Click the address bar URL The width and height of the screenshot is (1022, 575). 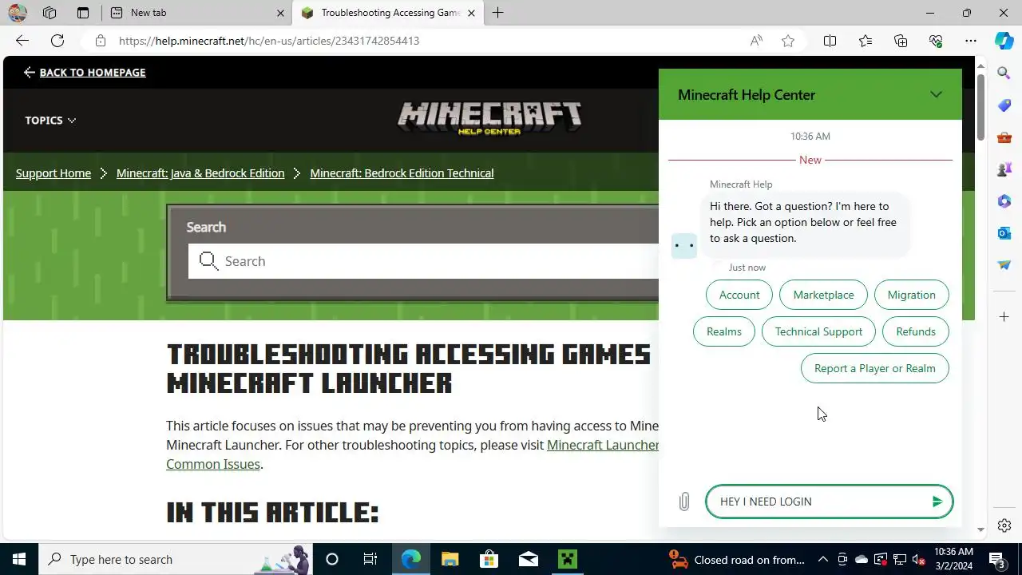pos(269,41)
